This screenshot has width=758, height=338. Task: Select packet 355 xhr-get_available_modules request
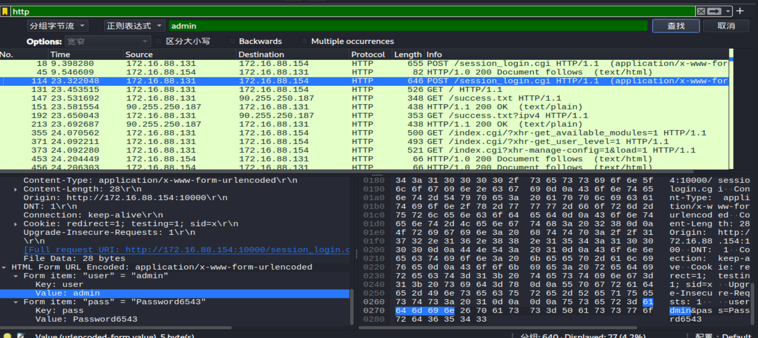(364, 133)
